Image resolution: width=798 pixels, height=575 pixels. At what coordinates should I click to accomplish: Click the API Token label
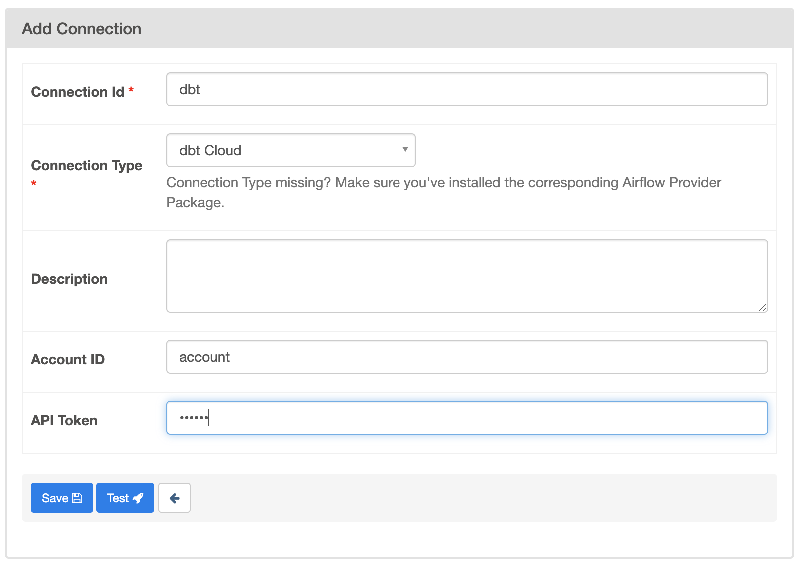click(x=64, y=420)
